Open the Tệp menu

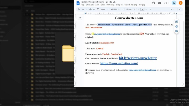[83, 5]
